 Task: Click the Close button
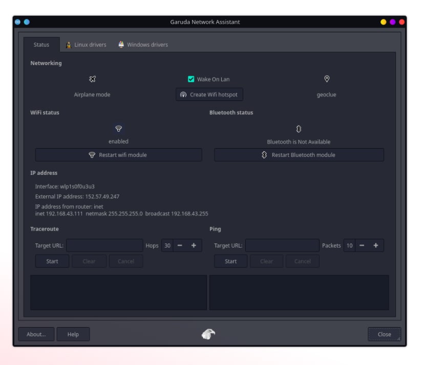coord(384,334)
